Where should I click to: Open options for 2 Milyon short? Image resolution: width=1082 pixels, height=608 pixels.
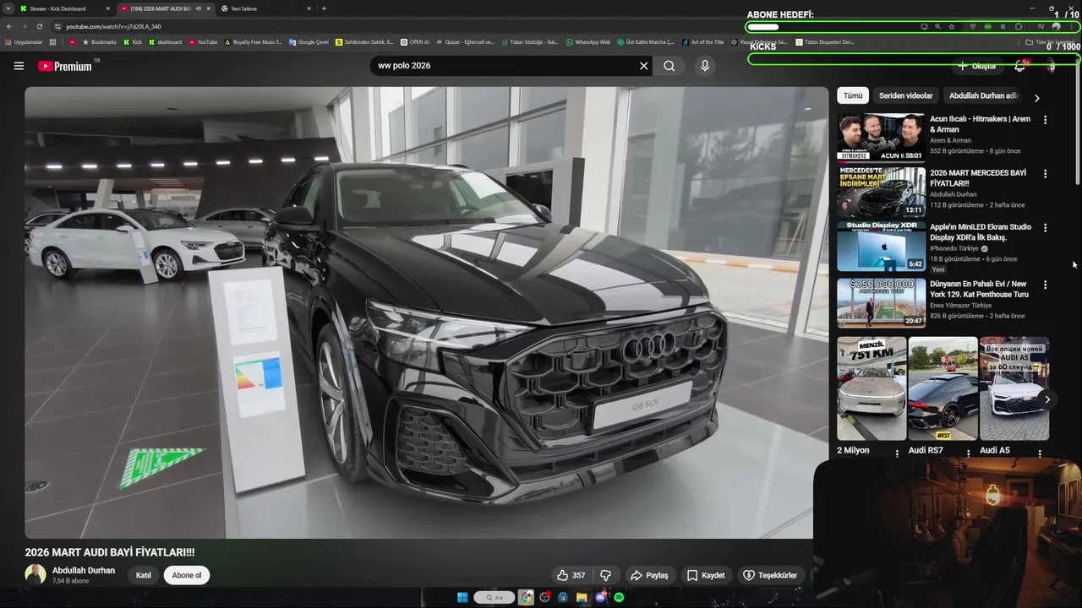pos(897,453)
